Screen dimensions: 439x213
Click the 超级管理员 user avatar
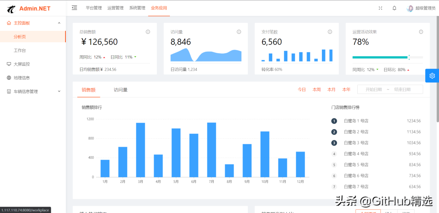(410, 8)
